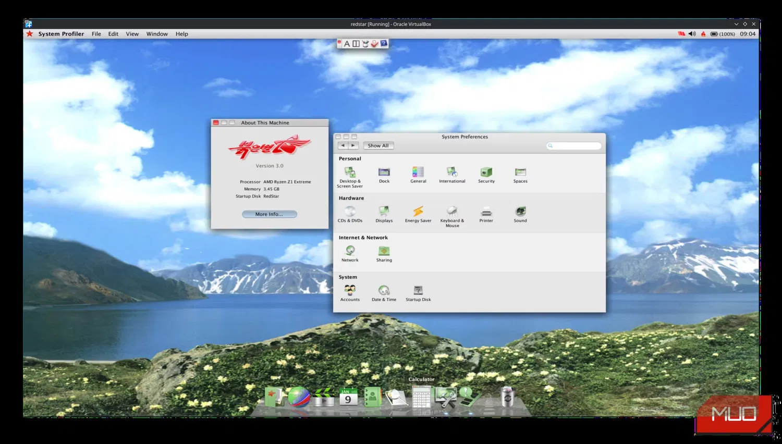The image size is (782, 444).
Task: Open the System Profiler application menu
Action: [x=61, y=34]
